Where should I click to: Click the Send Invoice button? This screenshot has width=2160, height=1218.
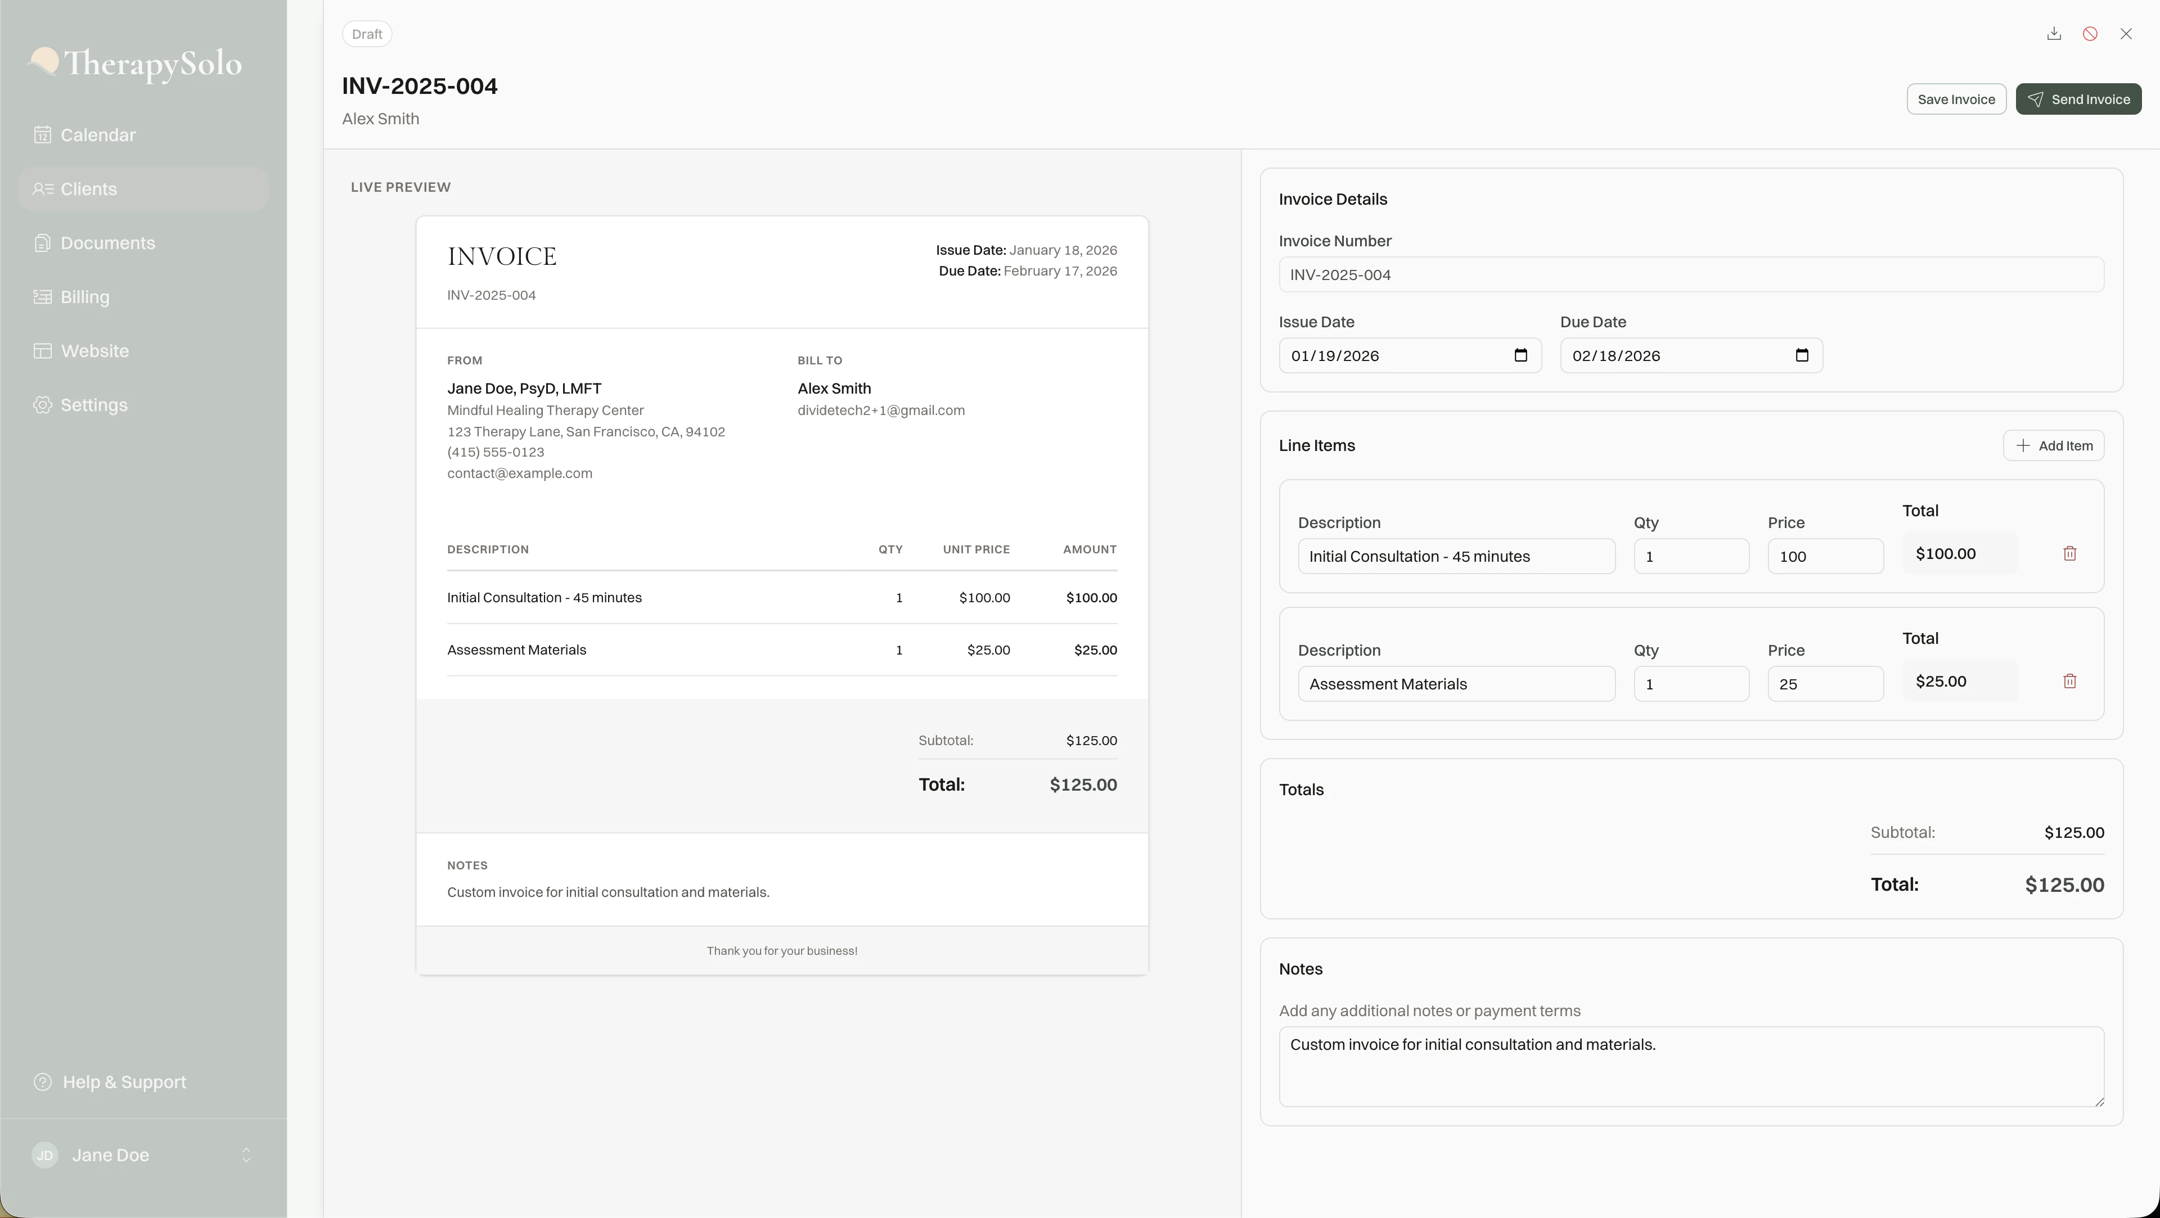click(x=2078, y=98)
